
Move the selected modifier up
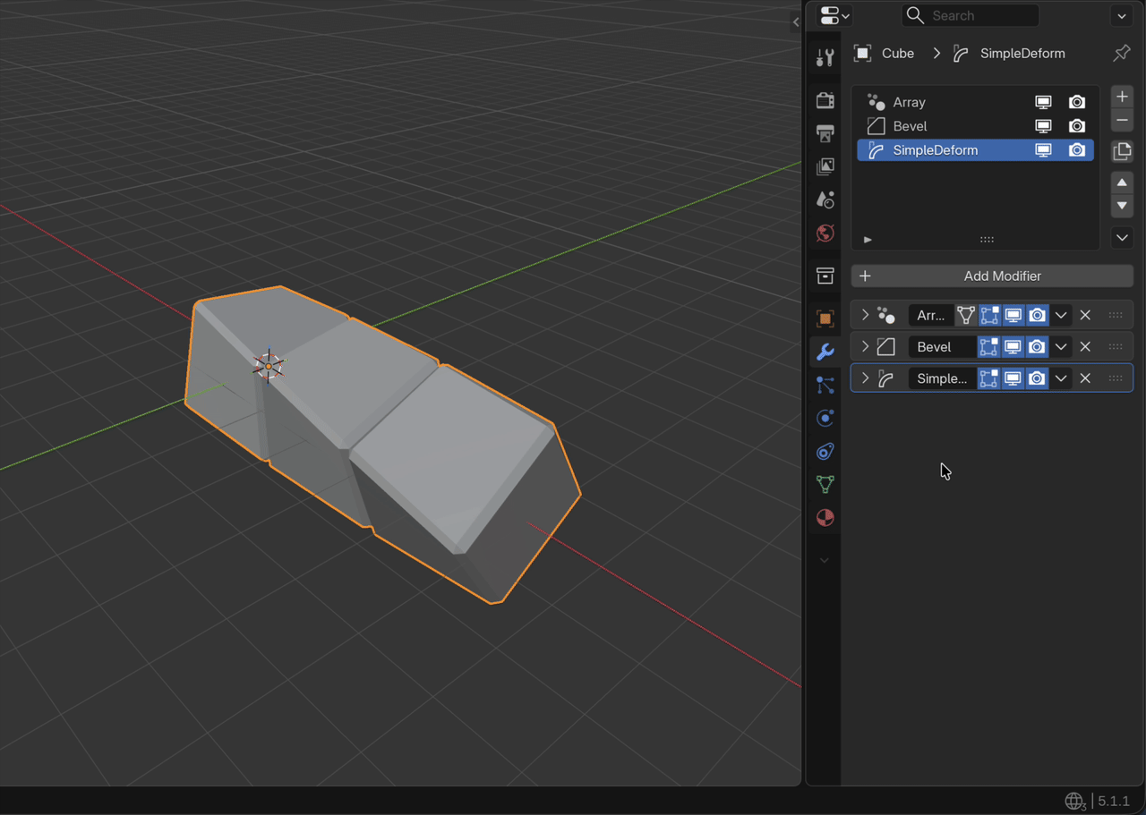(1122, 183)
